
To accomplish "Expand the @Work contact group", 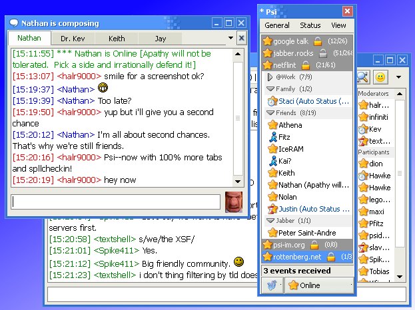I will pos(270,77).
